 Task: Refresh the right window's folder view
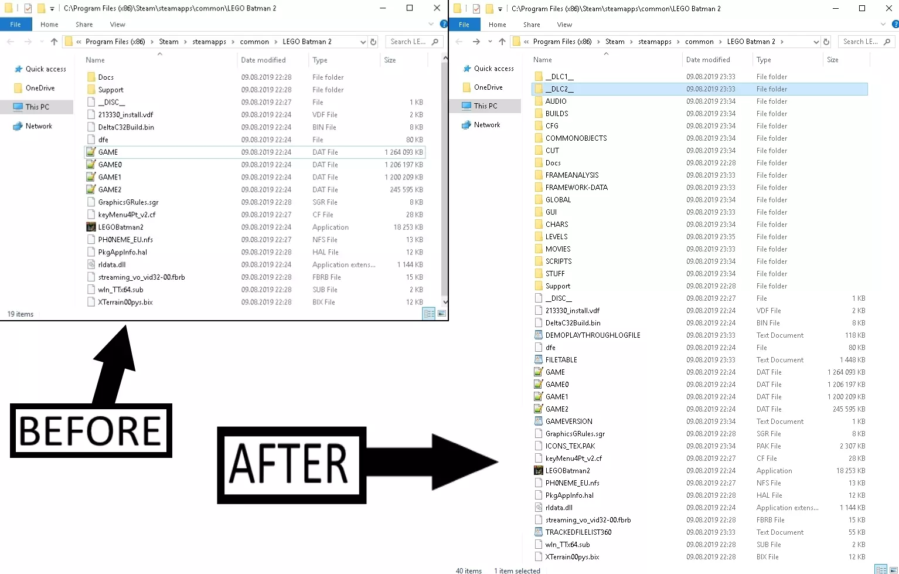point(826,42)
